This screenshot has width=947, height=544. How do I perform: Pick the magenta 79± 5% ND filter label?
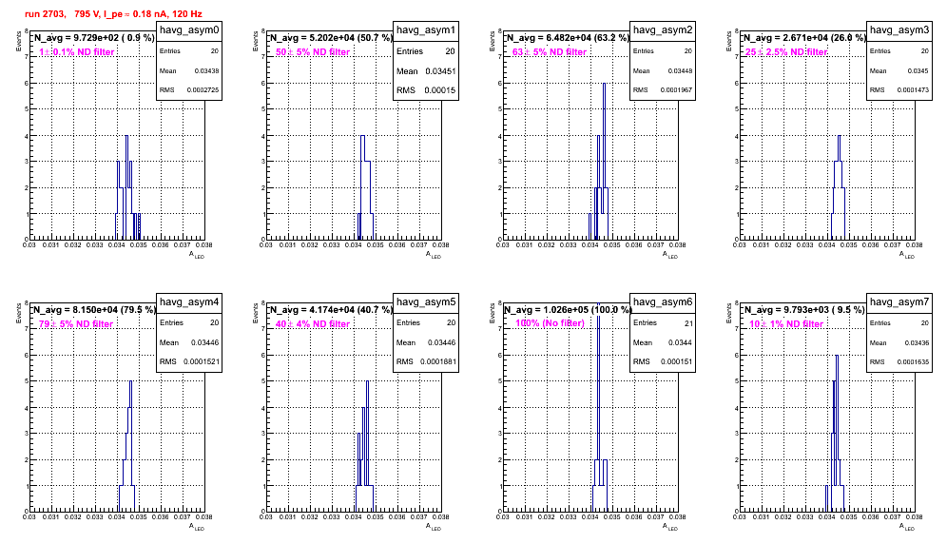tap(76, 324)
